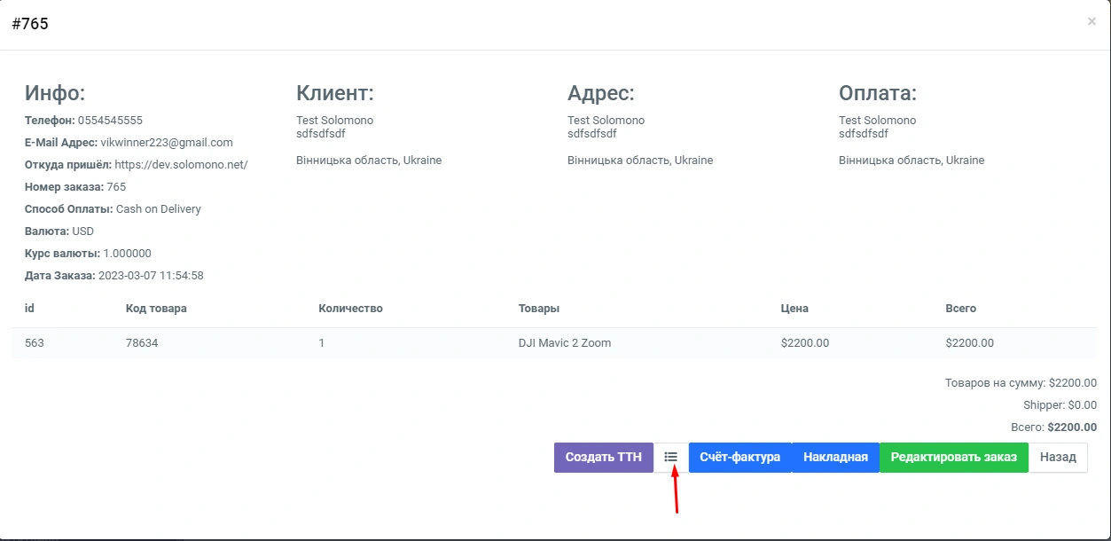Click the list icon button beside Создать ТТН

(670, 457)
